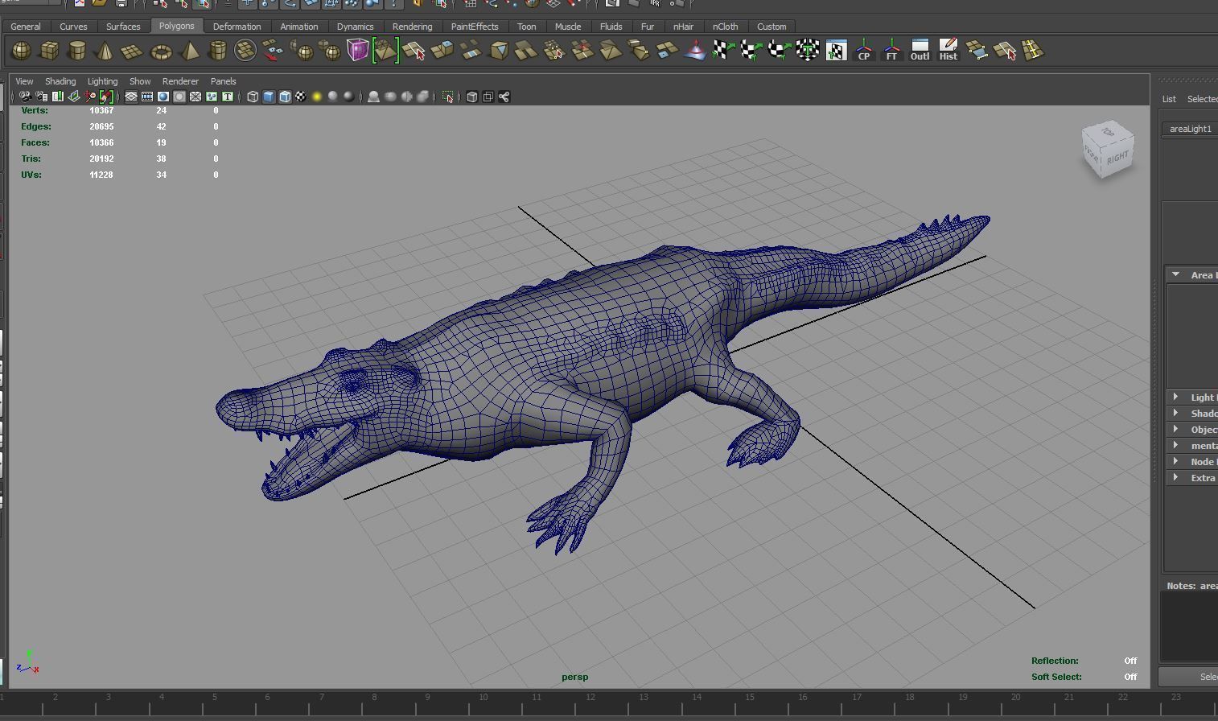Viewport: 1218px width, 721px height.
Task: Toggle safe title display (T icon)
Action: tap(228, 97)
